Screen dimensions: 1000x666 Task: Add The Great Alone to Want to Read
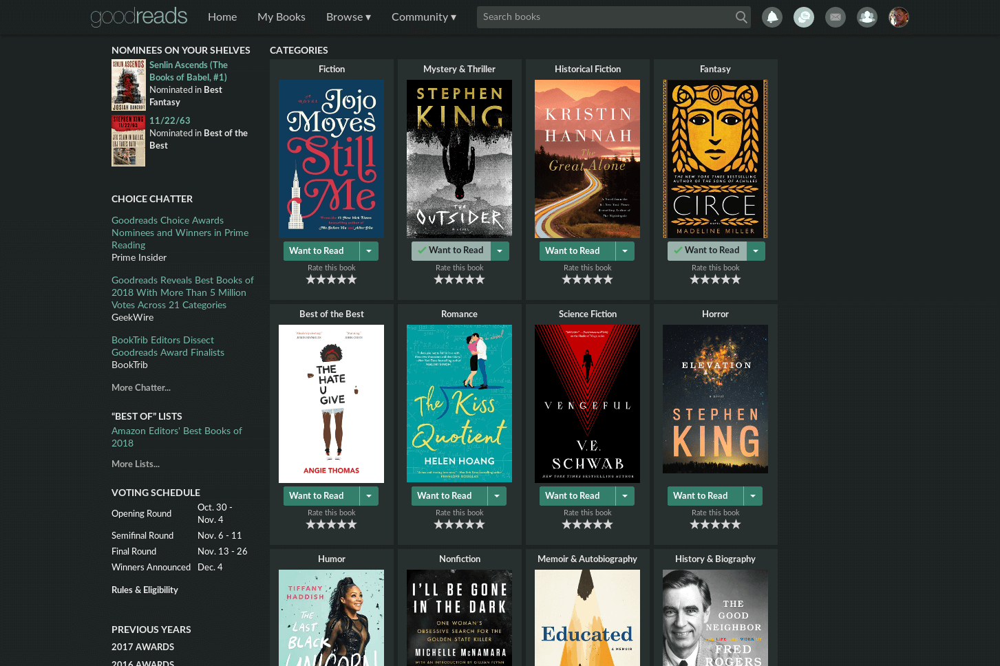[x=577, y=251]
